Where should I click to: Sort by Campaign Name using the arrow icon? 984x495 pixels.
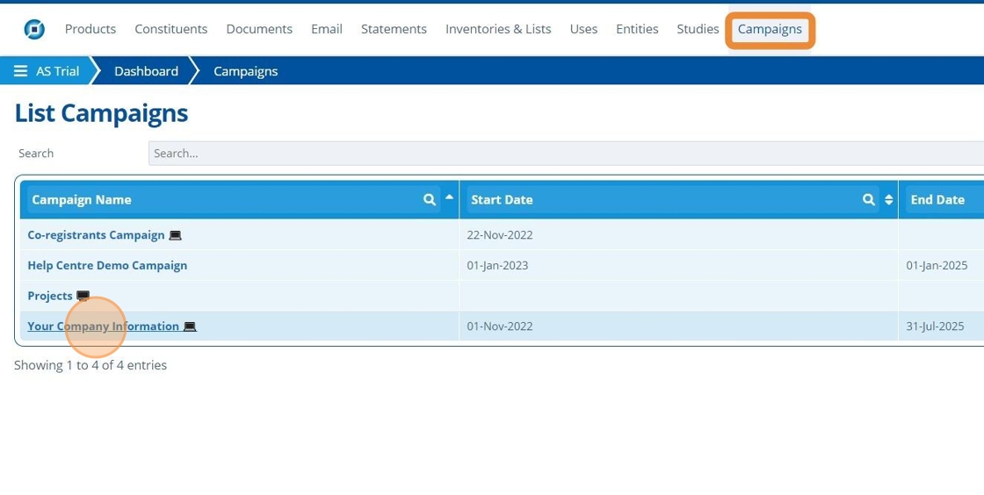pyautogui.click(x=449, y=197)
